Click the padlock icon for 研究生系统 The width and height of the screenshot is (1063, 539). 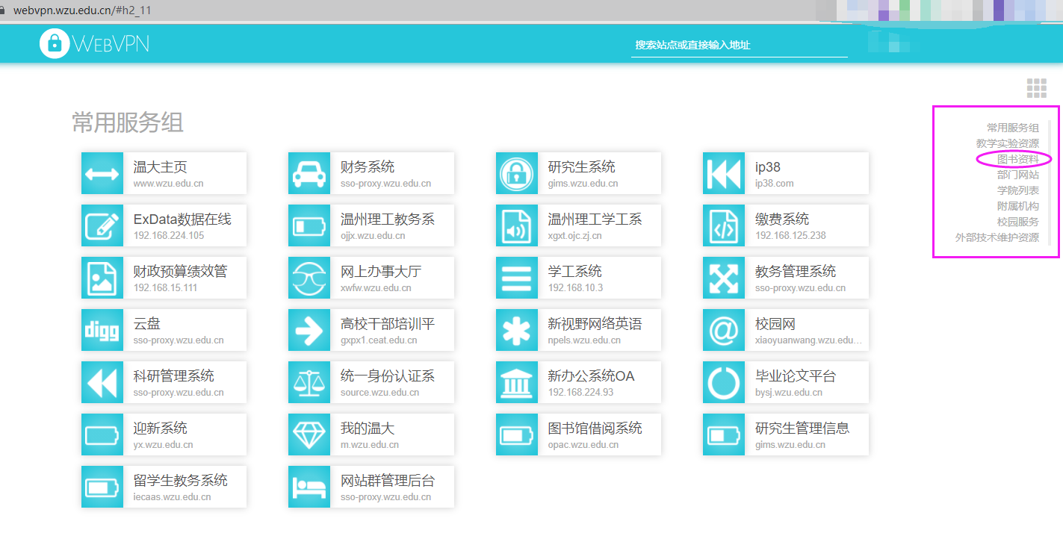[x=516, y=173]
